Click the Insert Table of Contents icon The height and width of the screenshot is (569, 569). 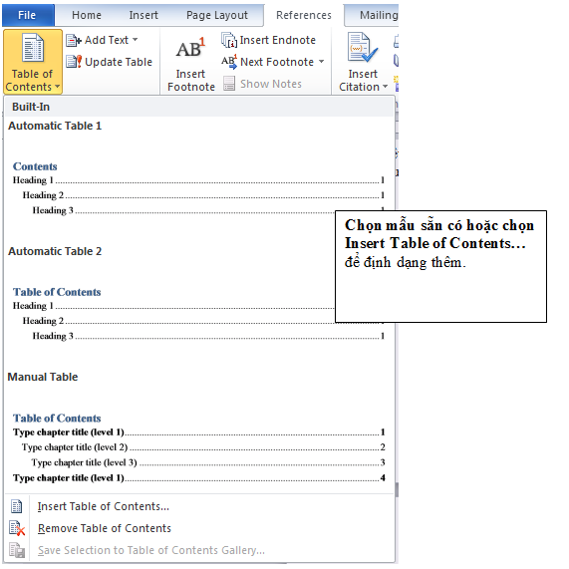pos(16,506)
